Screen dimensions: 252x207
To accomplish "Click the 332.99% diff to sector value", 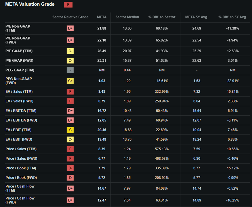I will (x=162, y=92).
